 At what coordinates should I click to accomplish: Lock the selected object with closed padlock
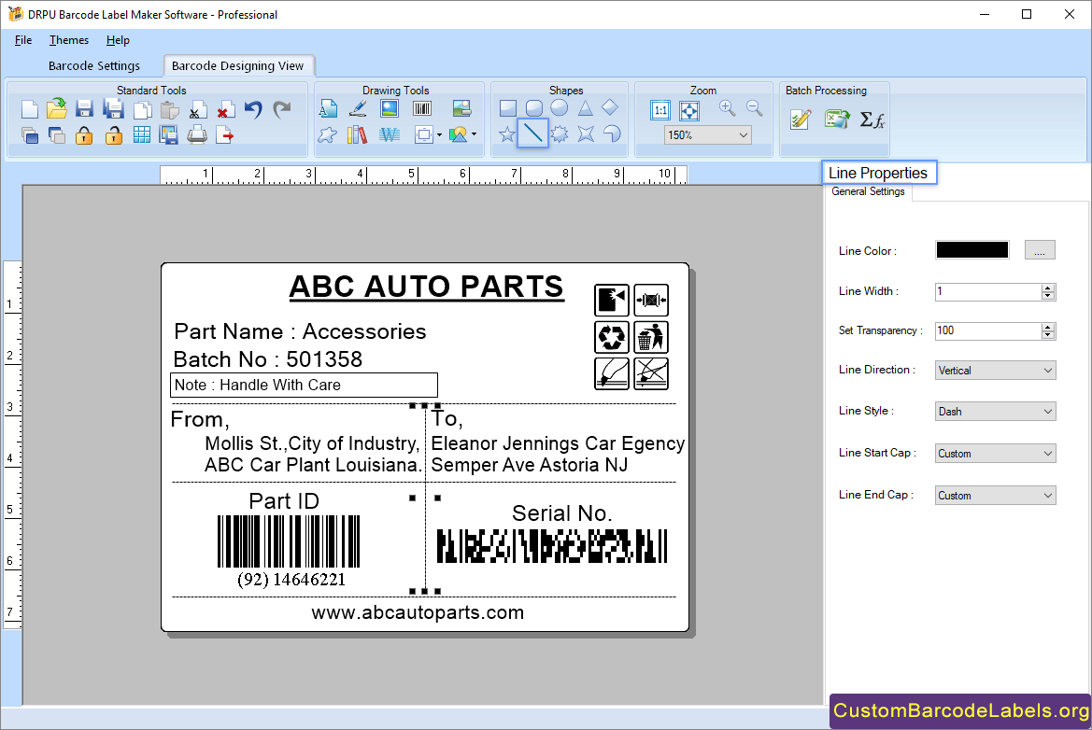pyautogui.click(x=84, y=135)
